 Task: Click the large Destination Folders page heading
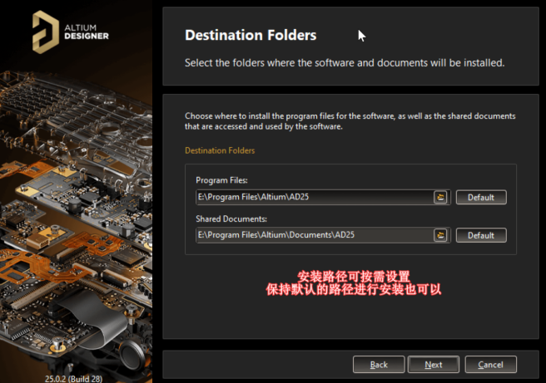(x=250, y=36)
